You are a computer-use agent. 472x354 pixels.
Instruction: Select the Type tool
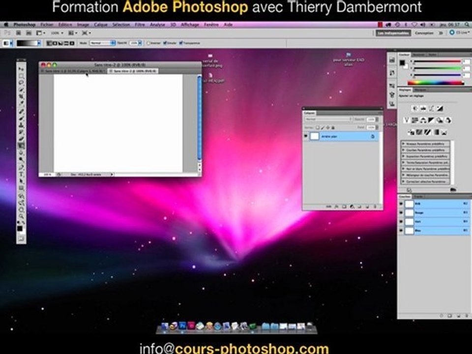pos(21,174)
